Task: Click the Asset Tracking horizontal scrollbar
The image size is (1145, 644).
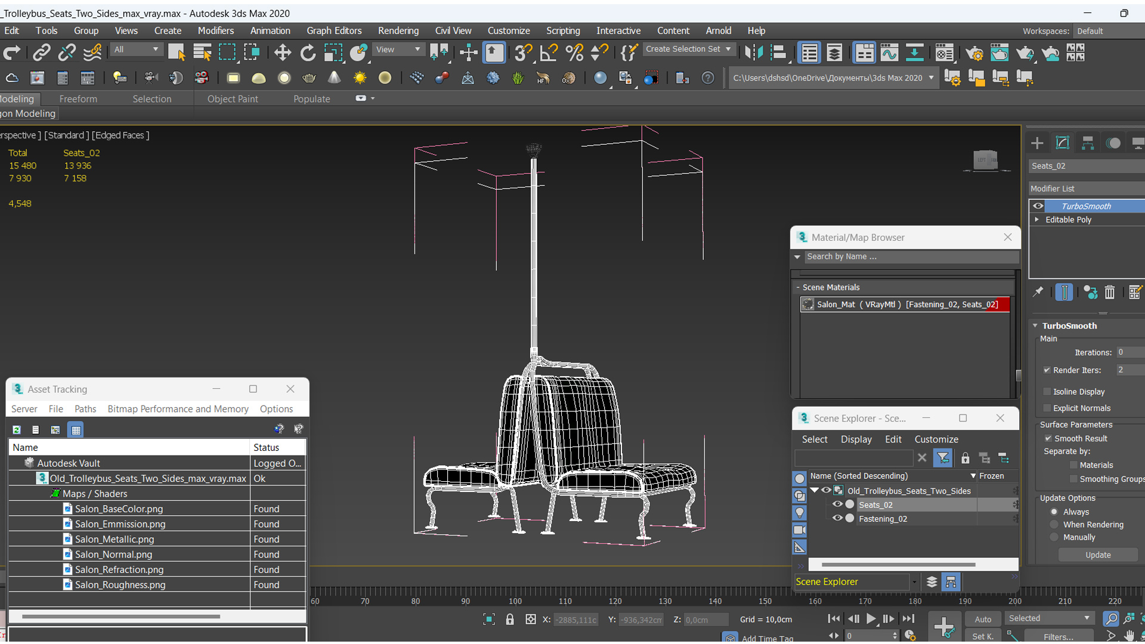Action: [121, 617]
